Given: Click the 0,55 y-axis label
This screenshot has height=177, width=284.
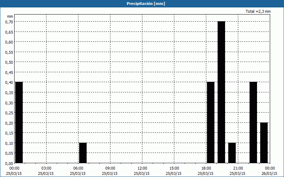Looking at the screenshot, I should coord(9,52).
